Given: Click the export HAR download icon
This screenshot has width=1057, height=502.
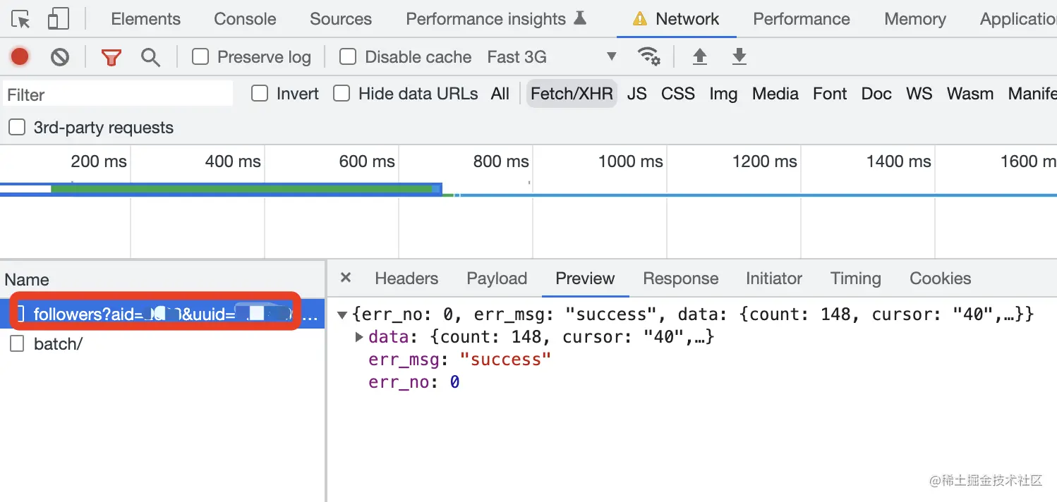Looking at the screenshot, I should [x=739, y=56].
